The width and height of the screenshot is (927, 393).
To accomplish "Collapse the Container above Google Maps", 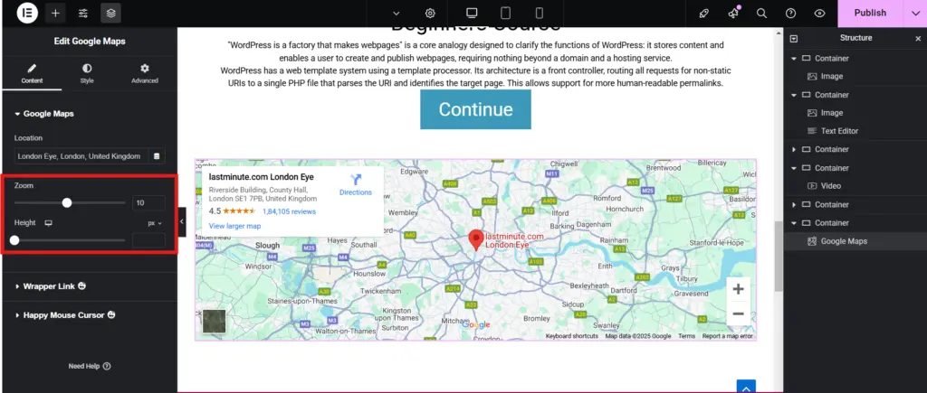I will click(794, 223).
